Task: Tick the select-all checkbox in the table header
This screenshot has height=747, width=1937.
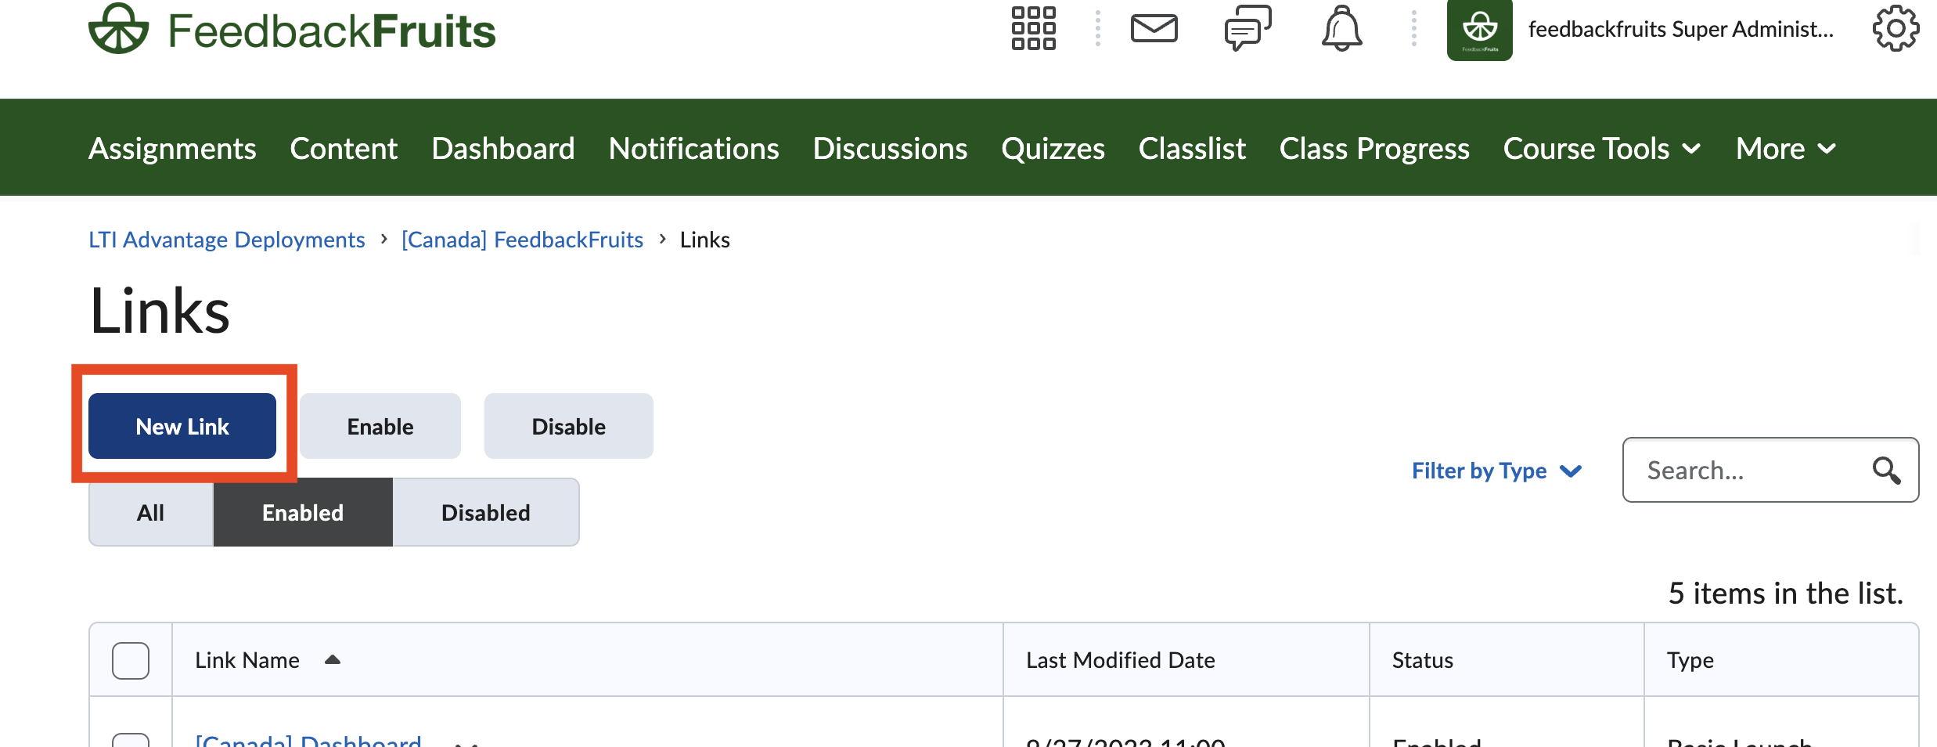Action: click(131, 660)
